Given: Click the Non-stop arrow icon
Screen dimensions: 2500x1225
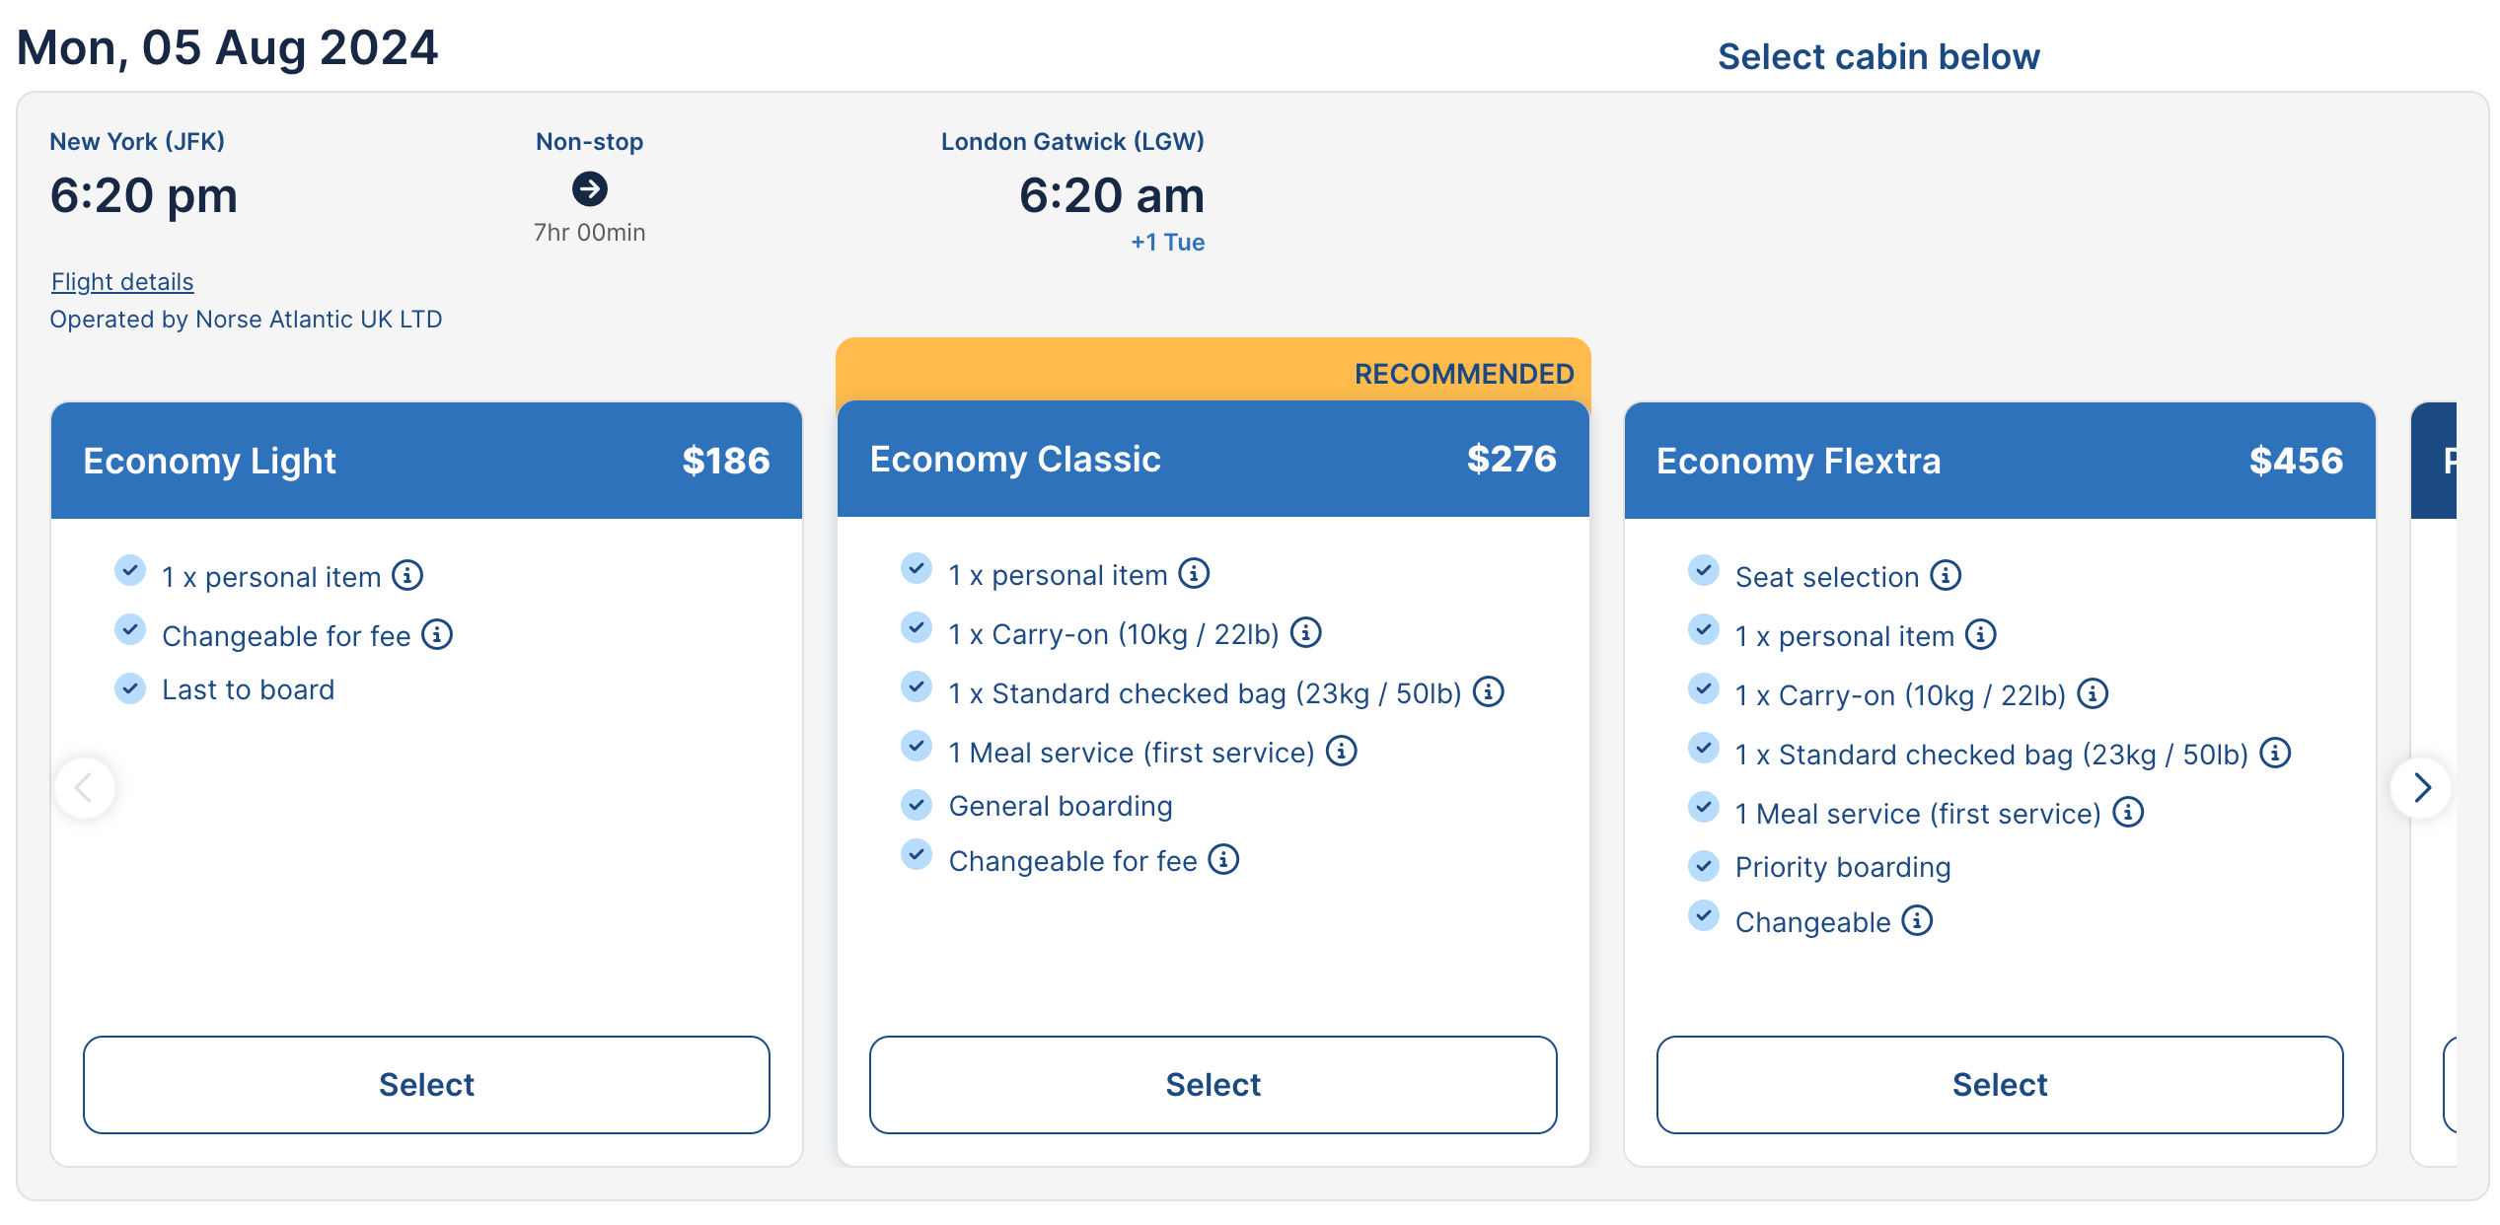Looking at the screenshot, I should [590, 188].
